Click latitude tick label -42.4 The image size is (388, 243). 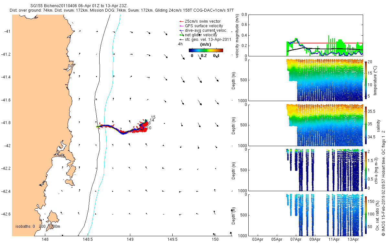(x=6, y=191)
